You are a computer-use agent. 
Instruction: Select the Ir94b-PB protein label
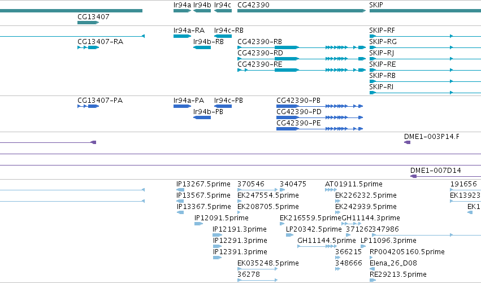click(209, 112)
